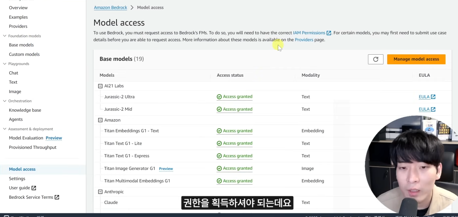Click the Modality column header
Screen dimensions: 458x217
point(311,75)
